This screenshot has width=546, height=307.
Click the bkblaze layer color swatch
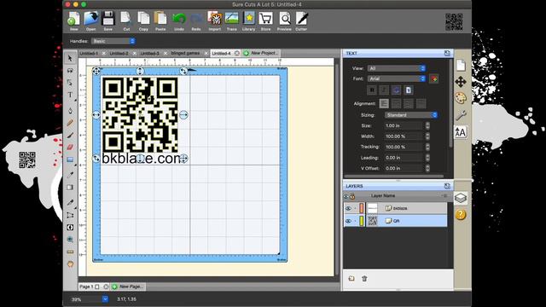pyautogui.click(x=362, y=208)
